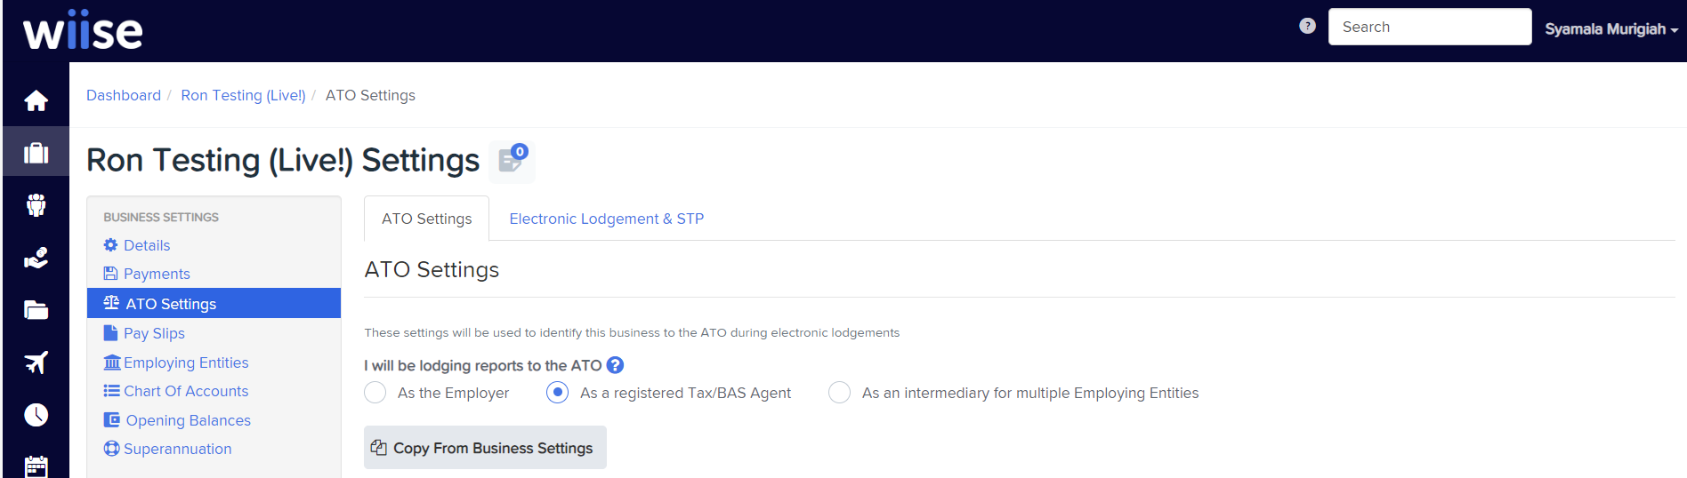Open the briefcase business icon in sidebar

[36, 153]
